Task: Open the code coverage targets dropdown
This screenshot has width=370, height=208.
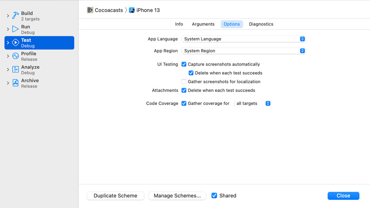Action: [268, 103]
